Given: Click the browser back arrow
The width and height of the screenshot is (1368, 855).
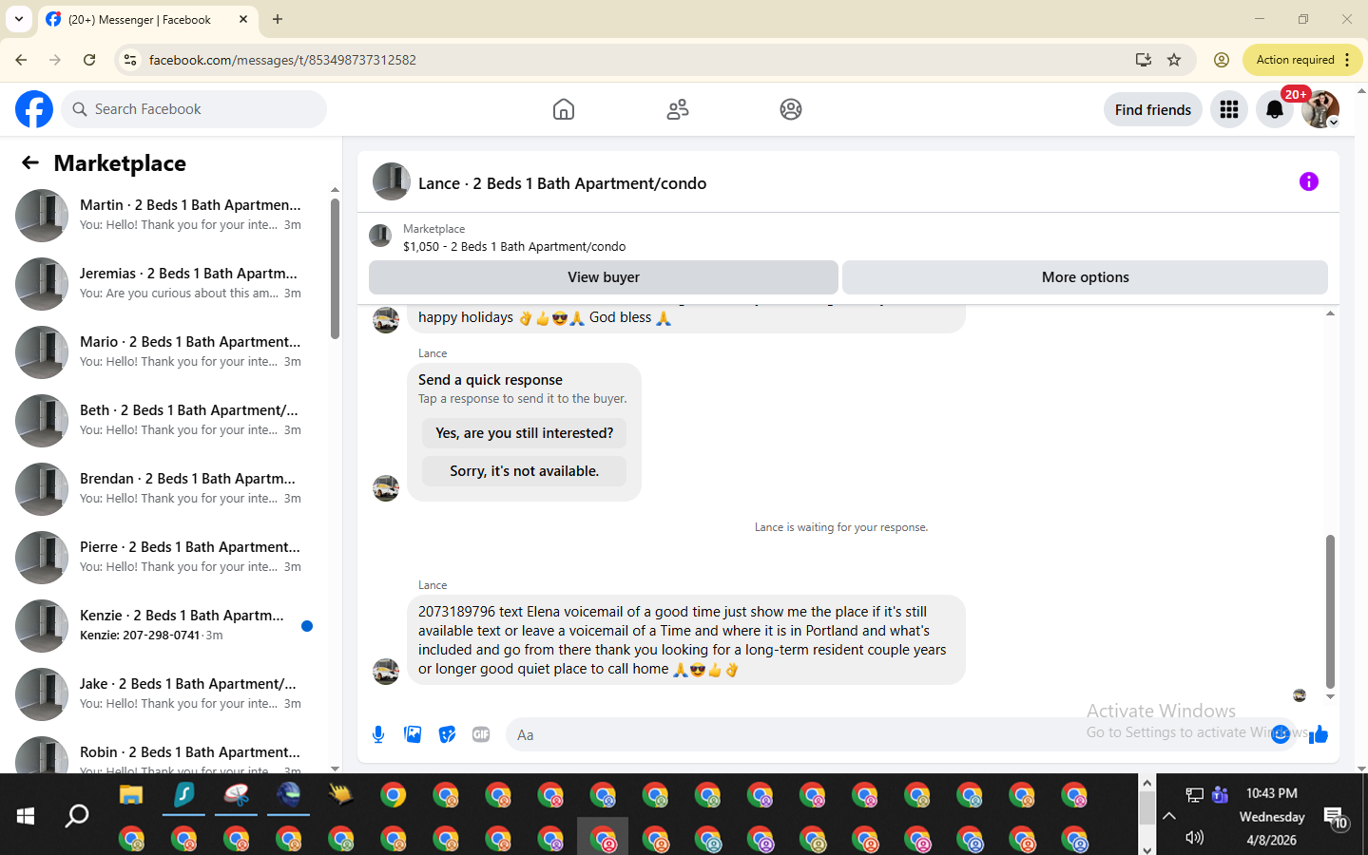Looking at the screenshot, I should point(21,60).
